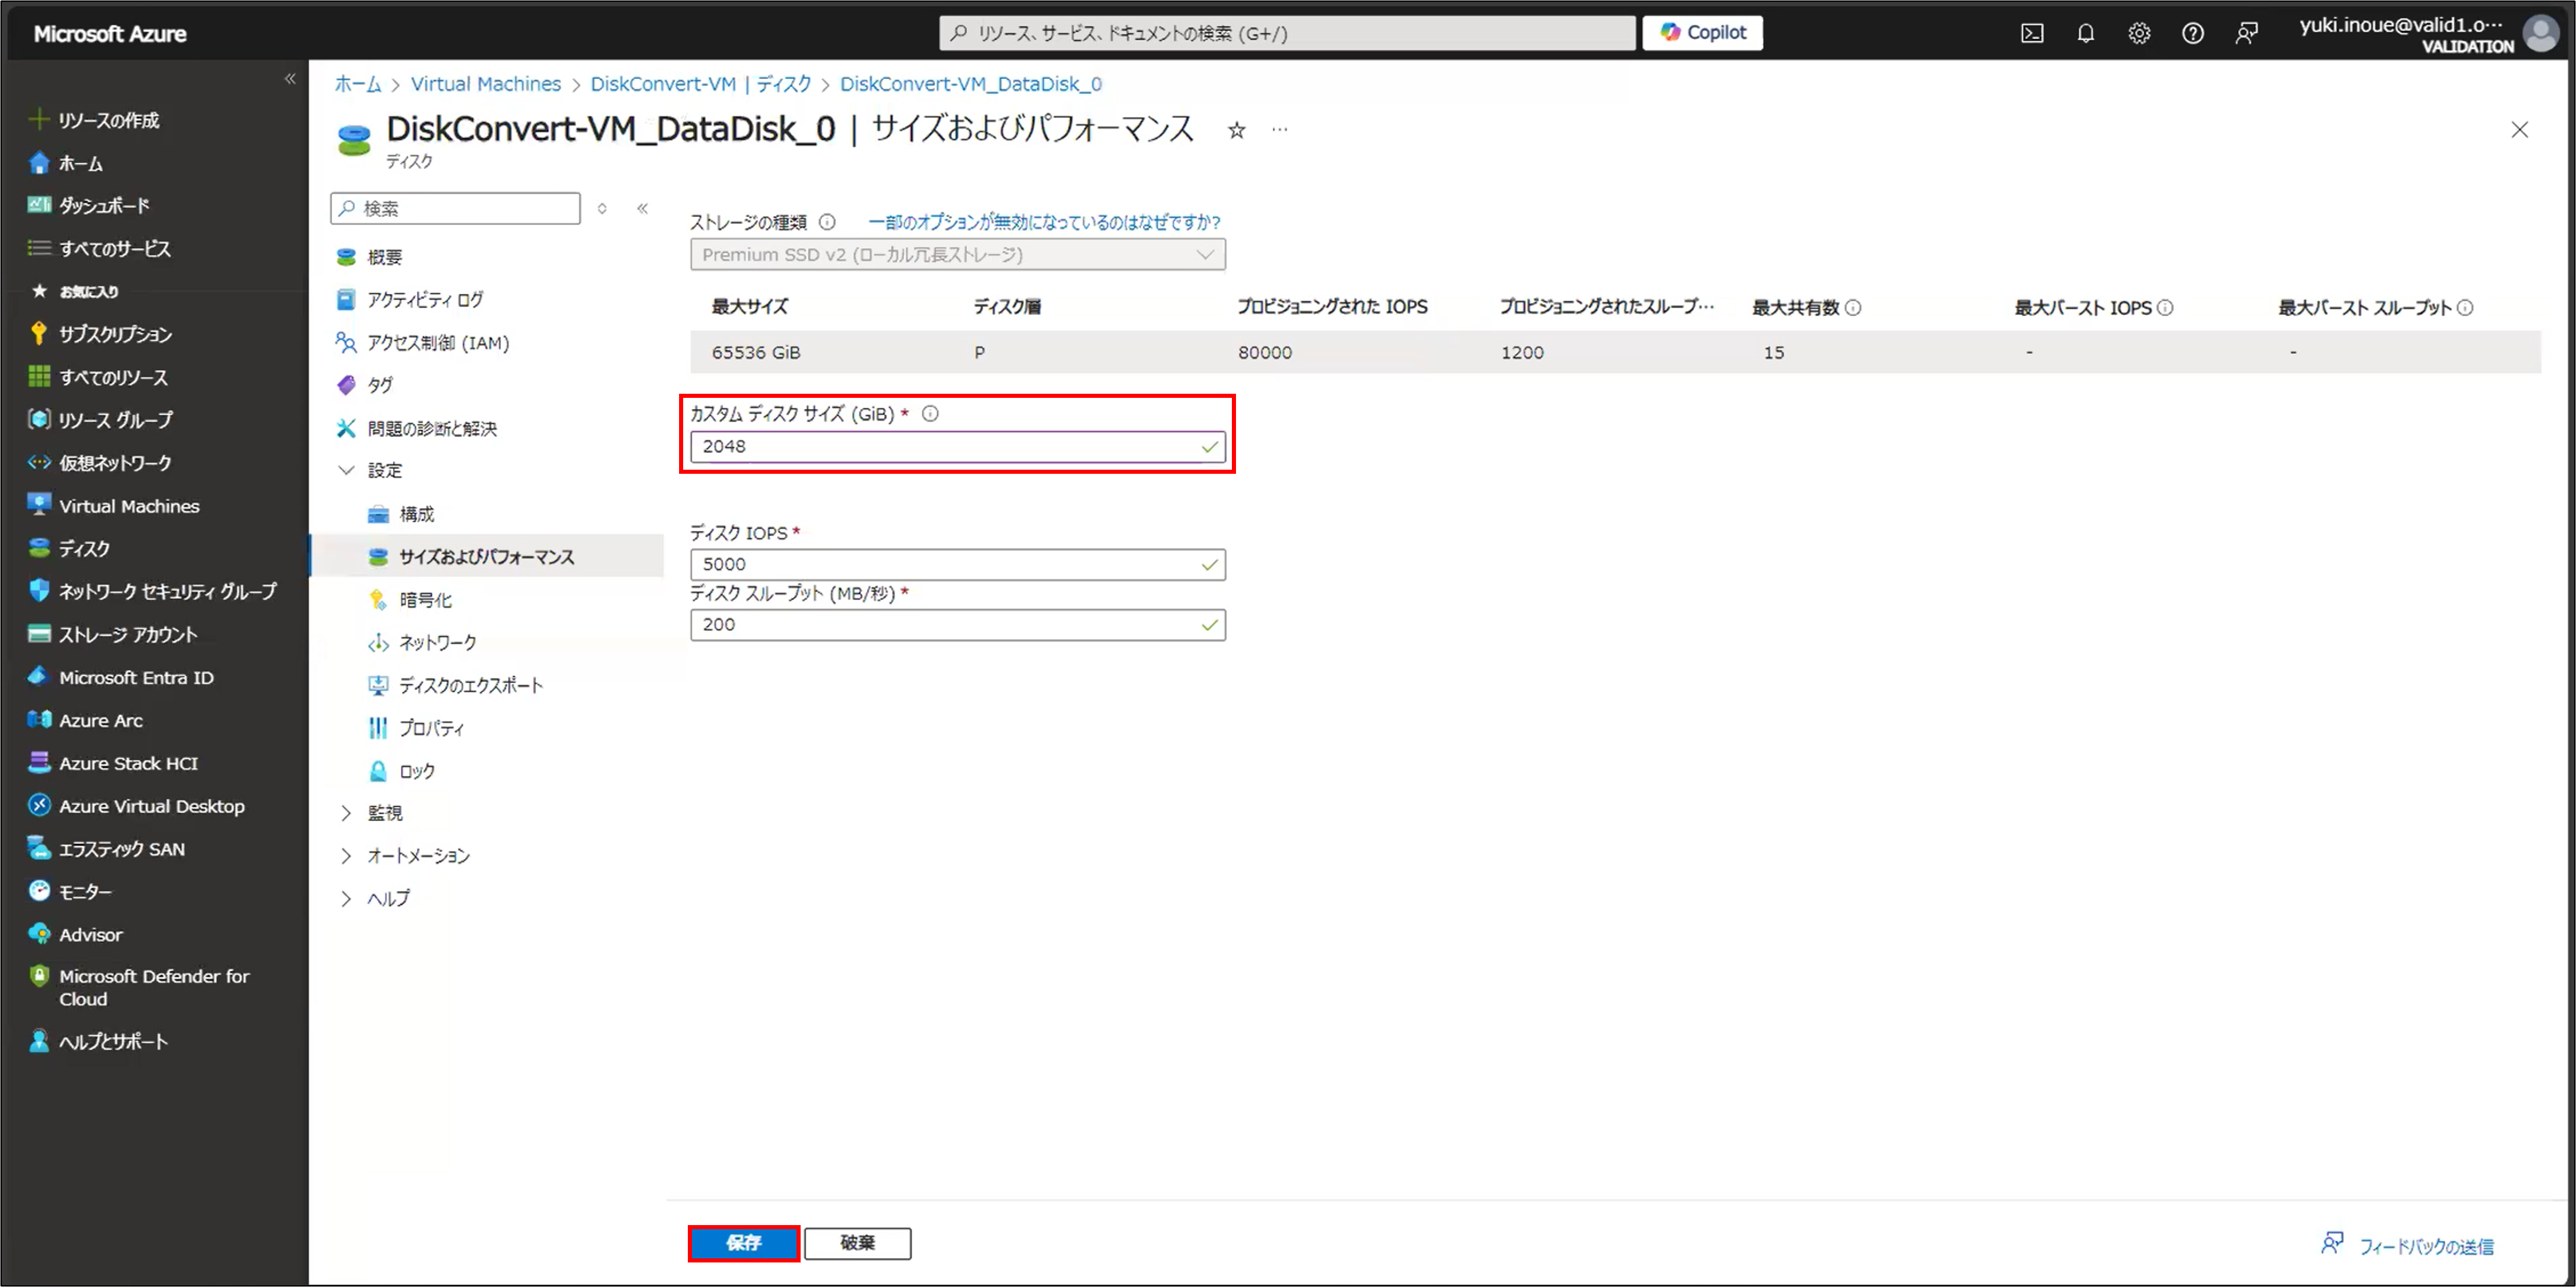The height and width of the screenshot is (1287, 2576).
Task: Collapse the resource menu pane
Action: (642, 208)
